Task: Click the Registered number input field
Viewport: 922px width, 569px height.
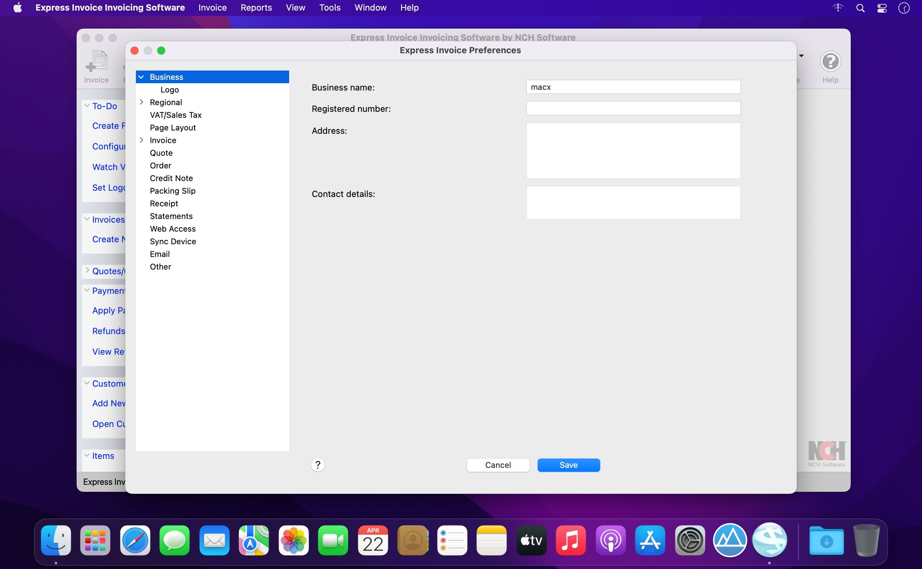Action: click(x=633, y=108)
